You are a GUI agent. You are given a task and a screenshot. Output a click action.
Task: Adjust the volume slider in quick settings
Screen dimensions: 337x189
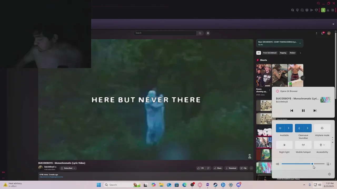point(303,164)
